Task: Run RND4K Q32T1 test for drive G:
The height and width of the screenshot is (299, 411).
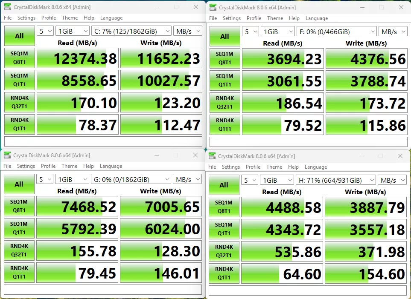Action: click(x=19, y=250)
